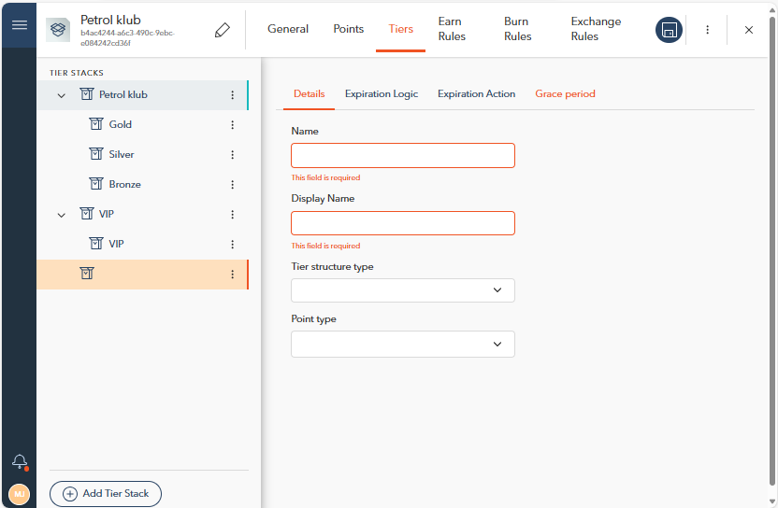Click the save disk icon
Image resolution: width=778 pixels, height=508 pixels.
click(669, 30)
